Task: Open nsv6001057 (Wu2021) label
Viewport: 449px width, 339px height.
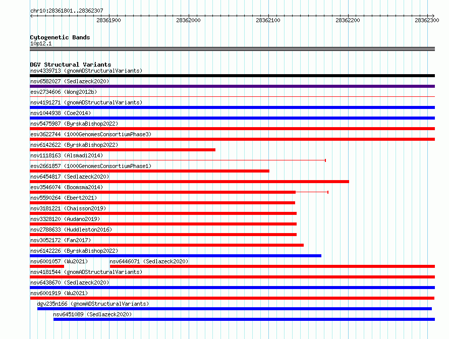Action: coord(59,261)
